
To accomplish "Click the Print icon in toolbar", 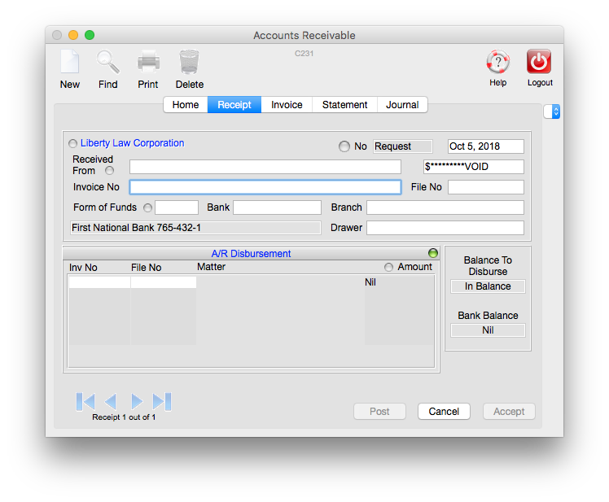I will tap(148, 63).
